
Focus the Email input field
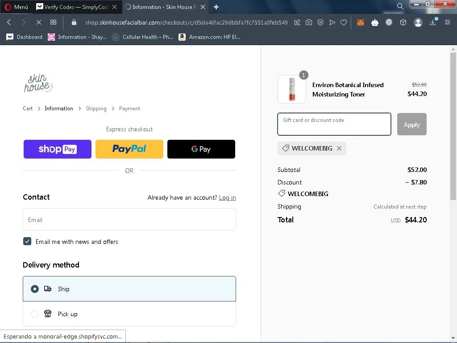pos(129,219)
